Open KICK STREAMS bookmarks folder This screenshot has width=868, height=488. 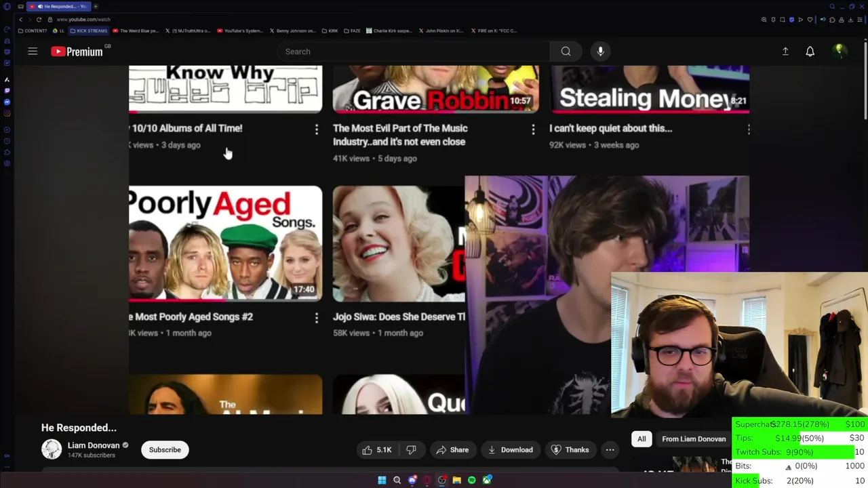pos(89,30)
